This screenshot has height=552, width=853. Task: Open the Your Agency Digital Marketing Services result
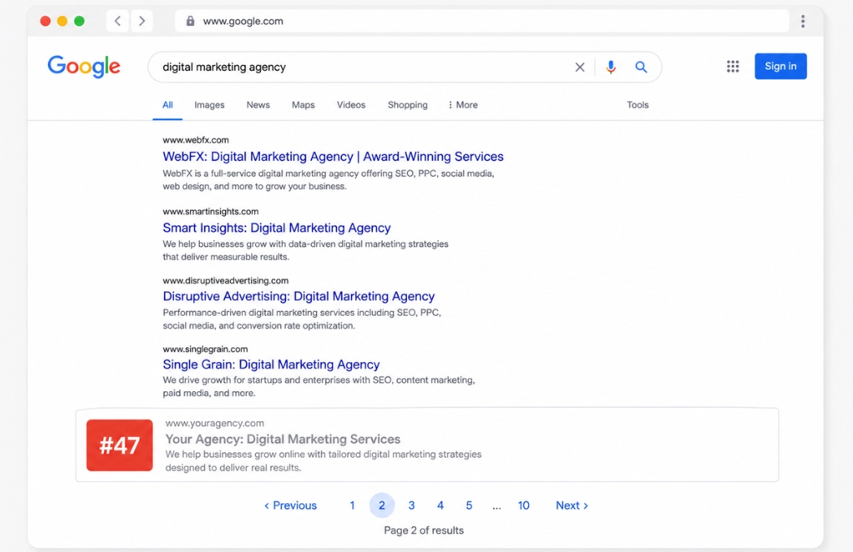[x=283, y=439]
